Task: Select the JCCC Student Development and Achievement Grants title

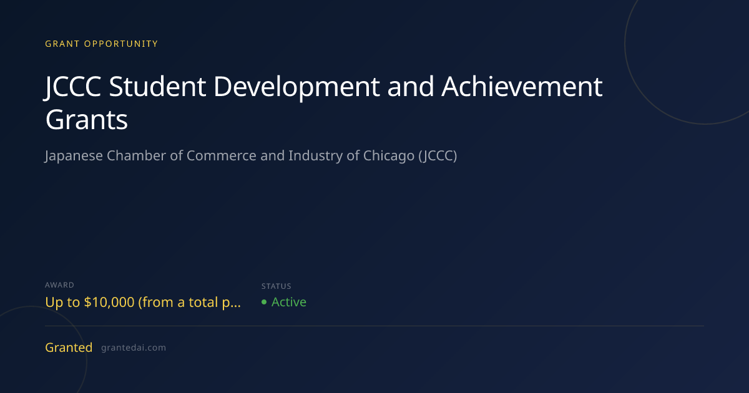Action: tap(324, 103)
